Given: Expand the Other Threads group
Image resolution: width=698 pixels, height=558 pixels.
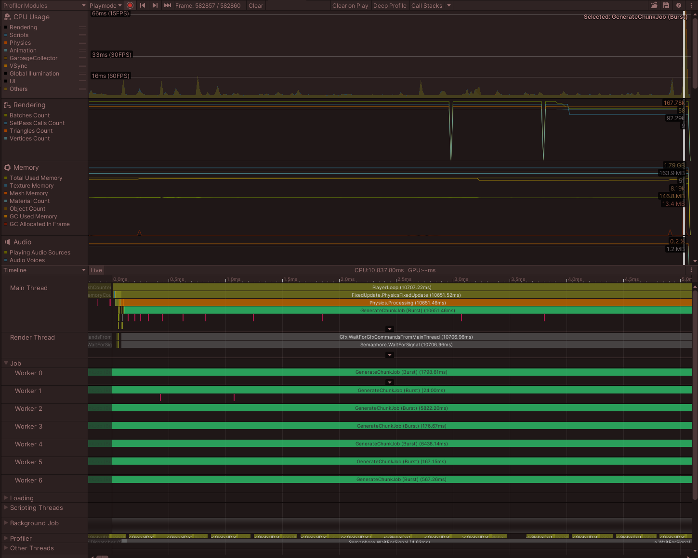Looking at the screenshot, I should click(x=6, y=548).
